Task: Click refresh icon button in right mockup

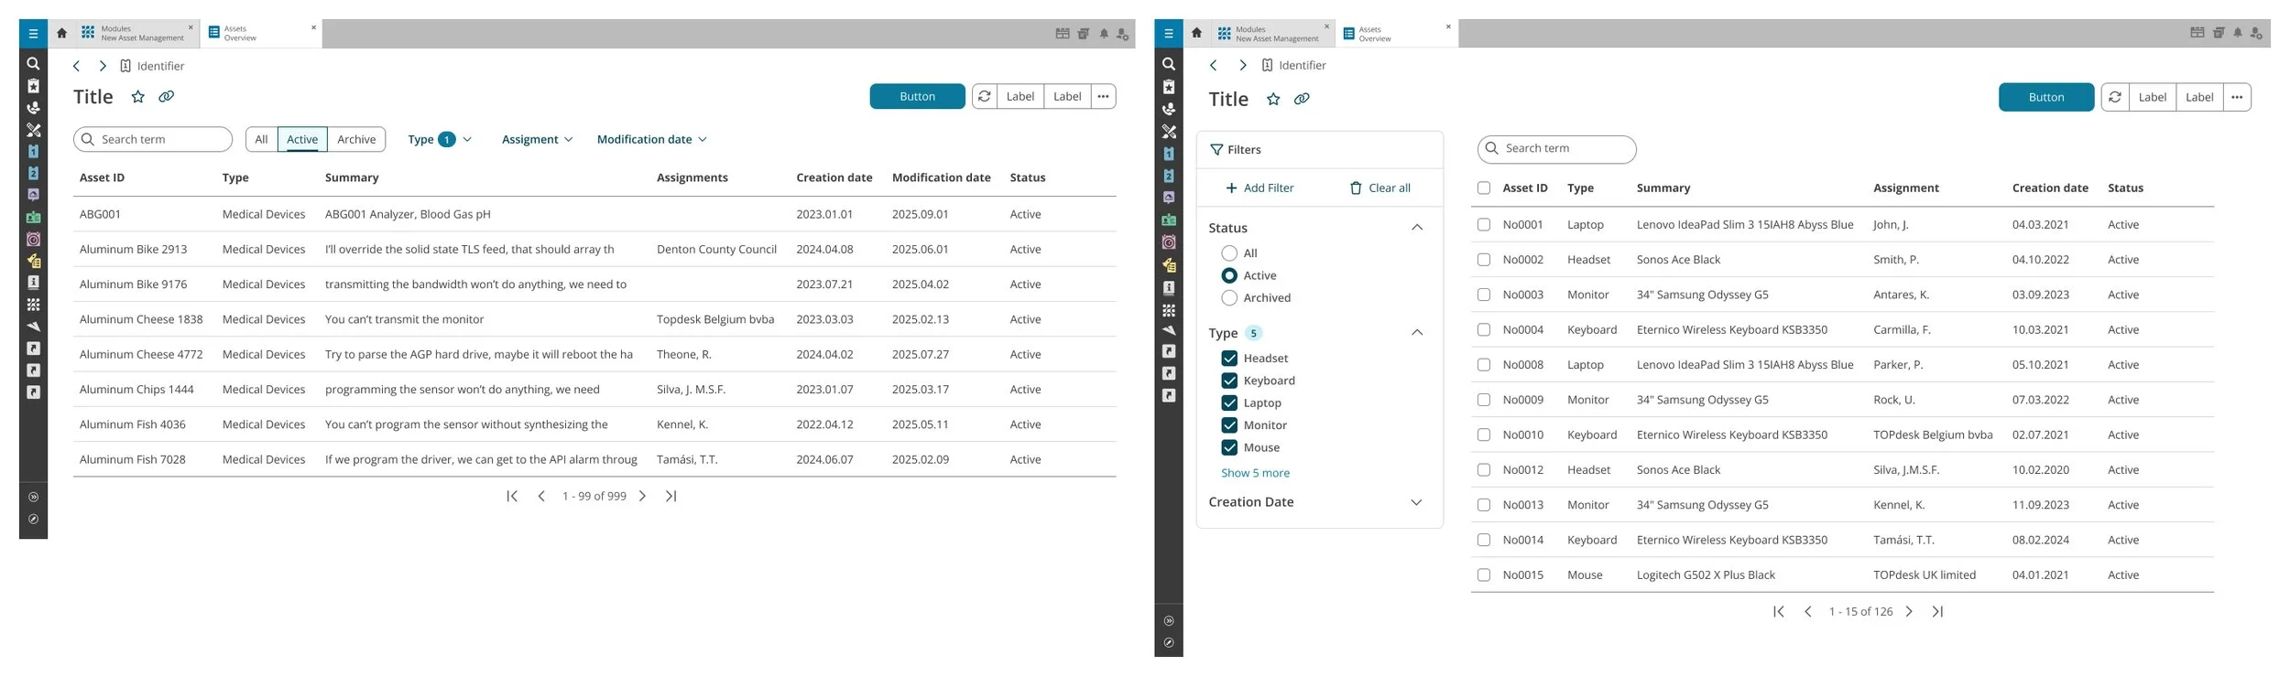Action: point(2115,97)
